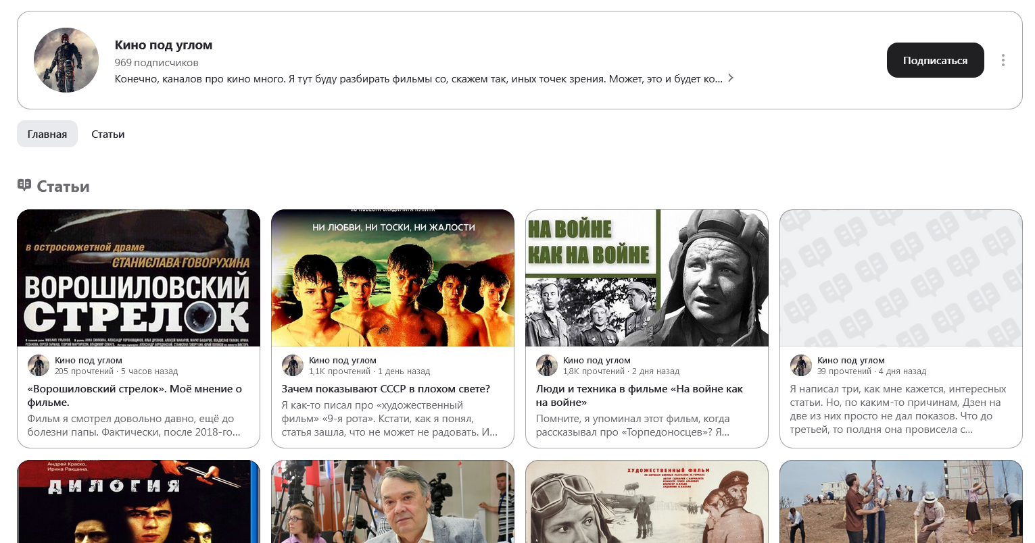1035x543 pixels.
Task: Click the channel description starting Конечно, каналов
Action: tap(418, 79)
